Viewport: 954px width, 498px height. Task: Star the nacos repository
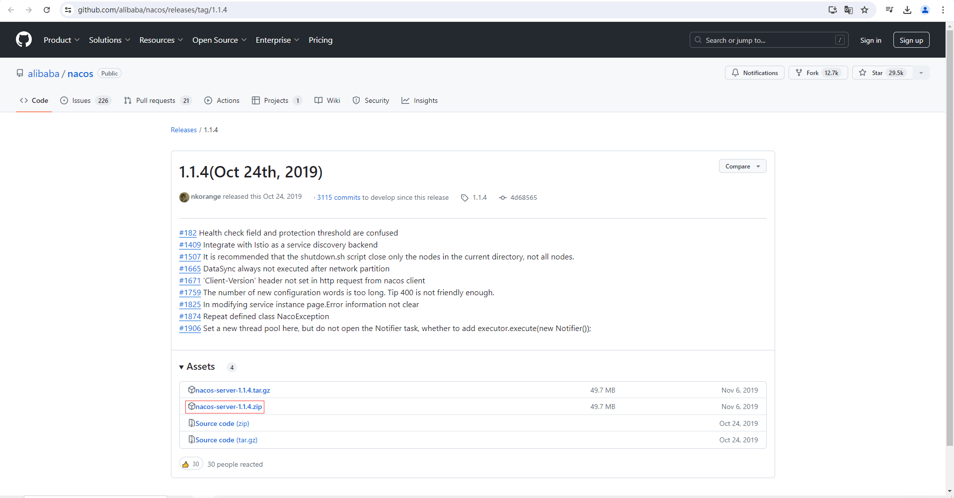(x=883, y=73)
